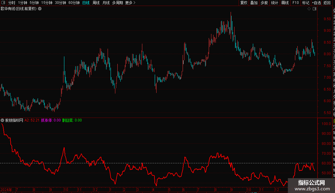The height and width of the screenshot is (193, 335).
Task: Click the 9.50 price axis label
Action: tap(327, 19)
